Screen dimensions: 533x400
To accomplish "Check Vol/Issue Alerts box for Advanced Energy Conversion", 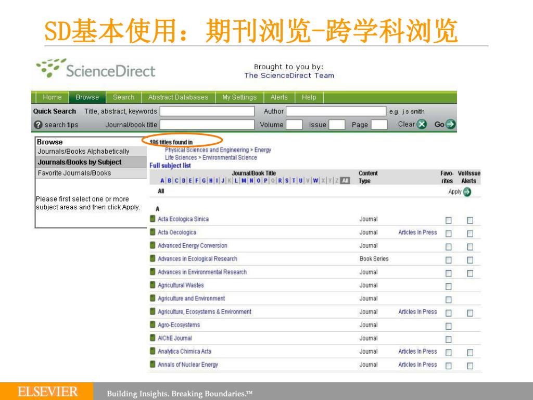I will tap(470, 247).
